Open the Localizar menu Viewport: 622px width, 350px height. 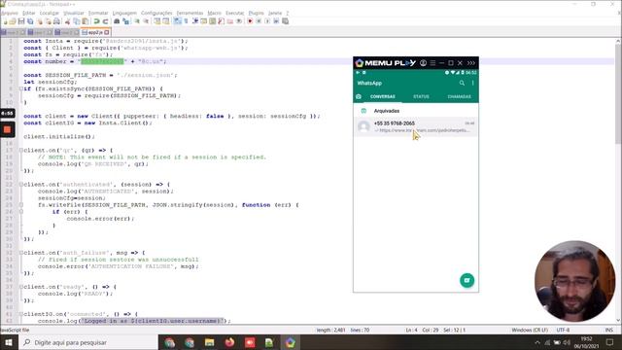pos(50,13)
